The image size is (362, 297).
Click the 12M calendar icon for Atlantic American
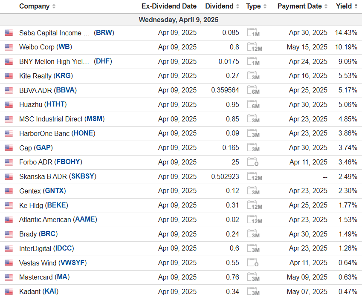pyautogui.click(x=255, y=219)
